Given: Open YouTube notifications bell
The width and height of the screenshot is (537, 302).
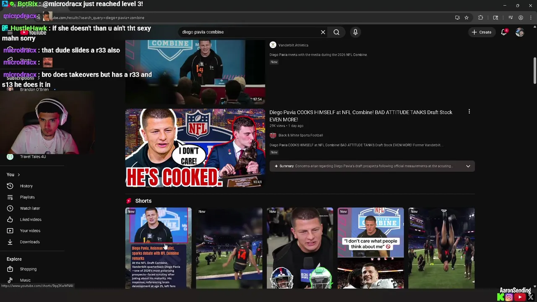Looking at the screenshot, I should (x=504, y=32).
